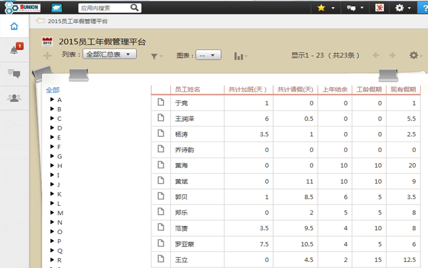The width and height of the screenshot is (428, 268).
Task: Select tree item K
Action: (59, 194)
